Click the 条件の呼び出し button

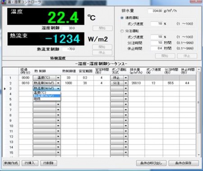(x=151, y=163)
